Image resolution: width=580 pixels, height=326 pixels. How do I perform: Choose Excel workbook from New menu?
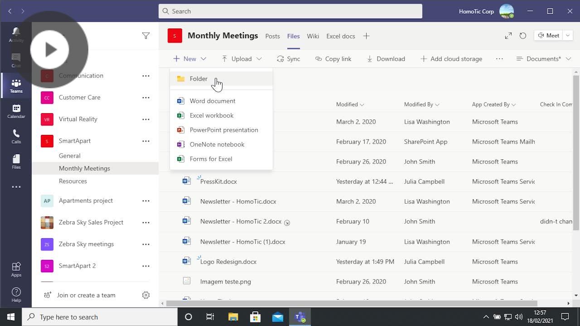(221, 115)
